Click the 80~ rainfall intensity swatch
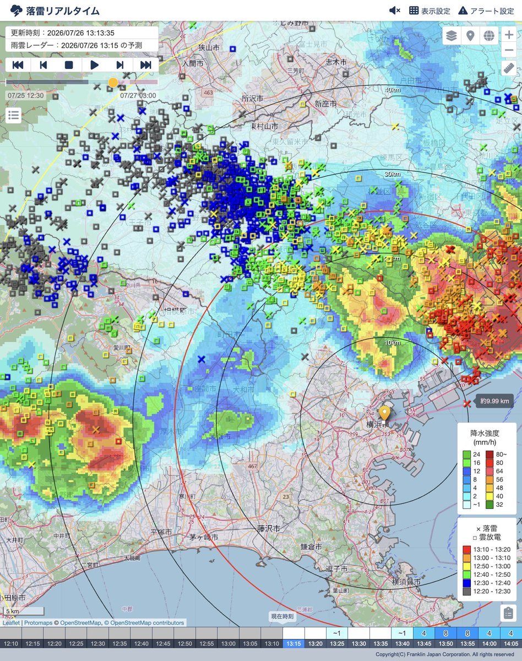 pyautogui.click(x=491, y=454)
